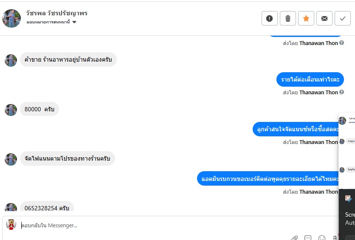This screenshot has width=355, height=240.
Task: Click baht payment request icon
Action: pos(335,238)
